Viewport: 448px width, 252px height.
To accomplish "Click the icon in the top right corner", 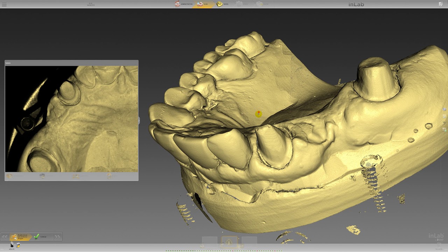I will (441, 4).
